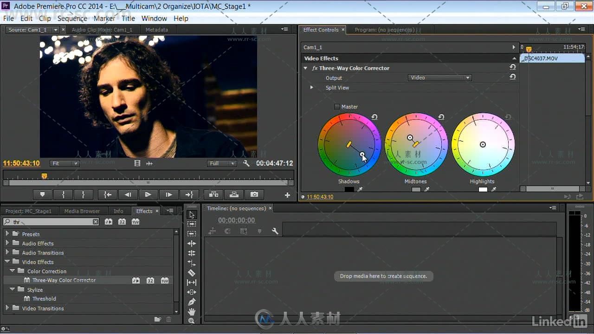Open Timeline display settings wrench

click(x=275, y=231)
